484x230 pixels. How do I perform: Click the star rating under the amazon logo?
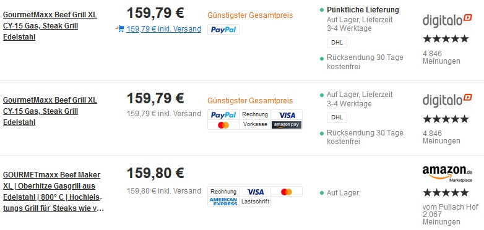[x=446, y=193]
